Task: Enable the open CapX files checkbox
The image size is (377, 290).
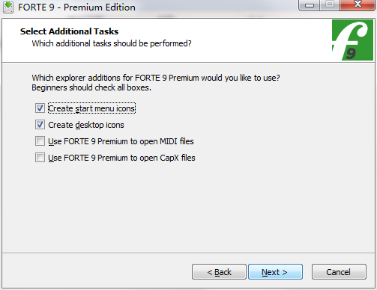Action: pyautogui.click(x=40, y=158)
